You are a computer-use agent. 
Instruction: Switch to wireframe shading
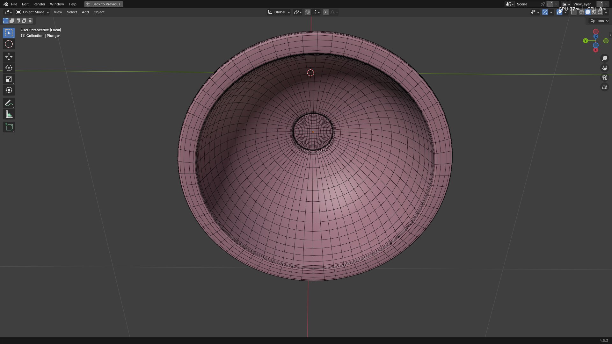point(582,12)
